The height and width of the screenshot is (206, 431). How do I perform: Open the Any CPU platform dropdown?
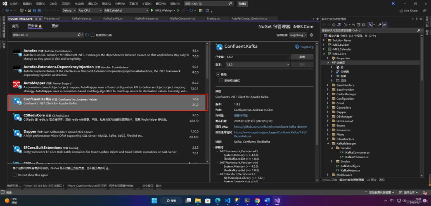[89, 10]
